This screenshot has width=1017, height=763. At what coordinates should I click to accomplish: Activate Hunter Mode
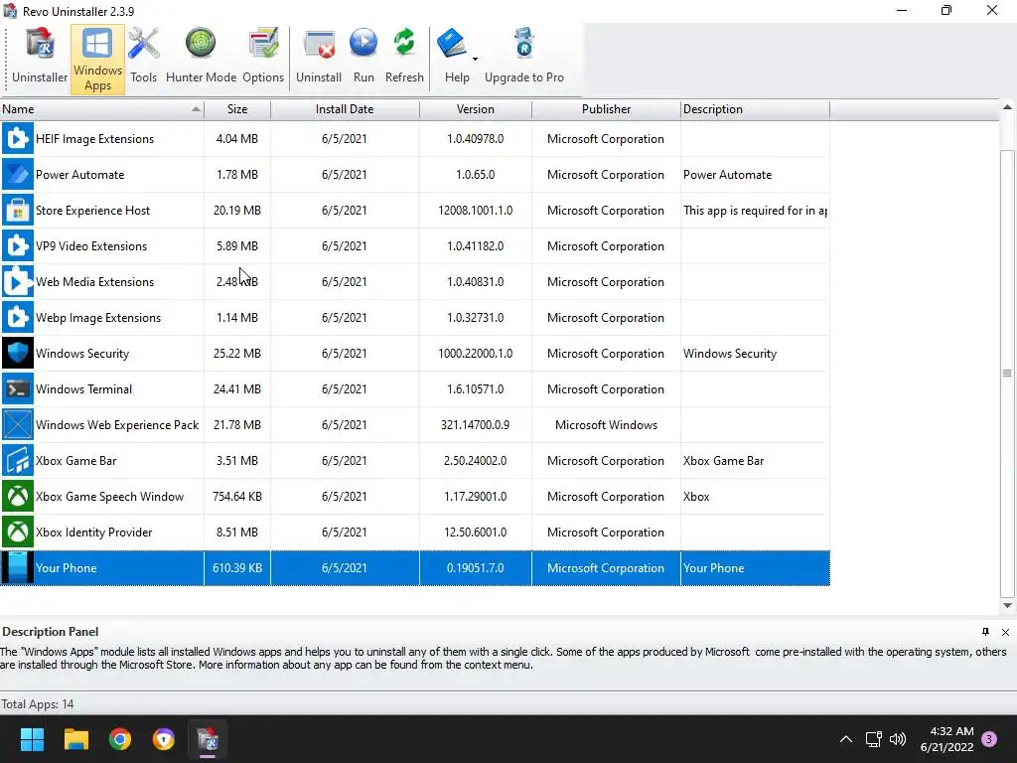tap(201, 59)
